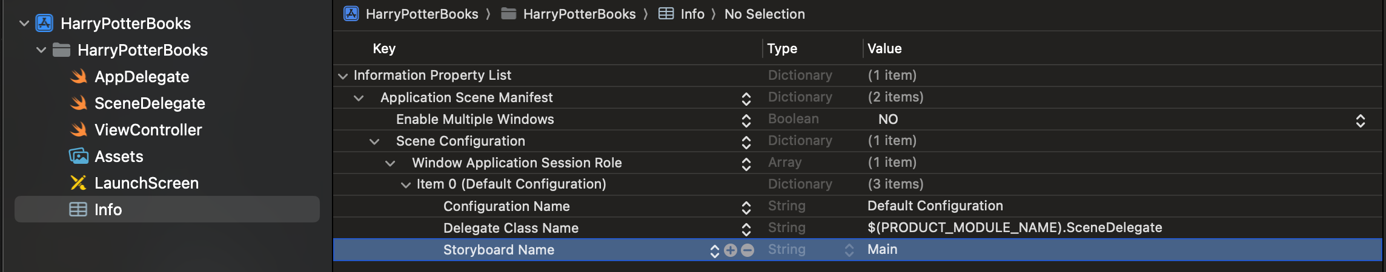Collapse the Information Property List row
1386x272 pixels.
tap(343, 76)
